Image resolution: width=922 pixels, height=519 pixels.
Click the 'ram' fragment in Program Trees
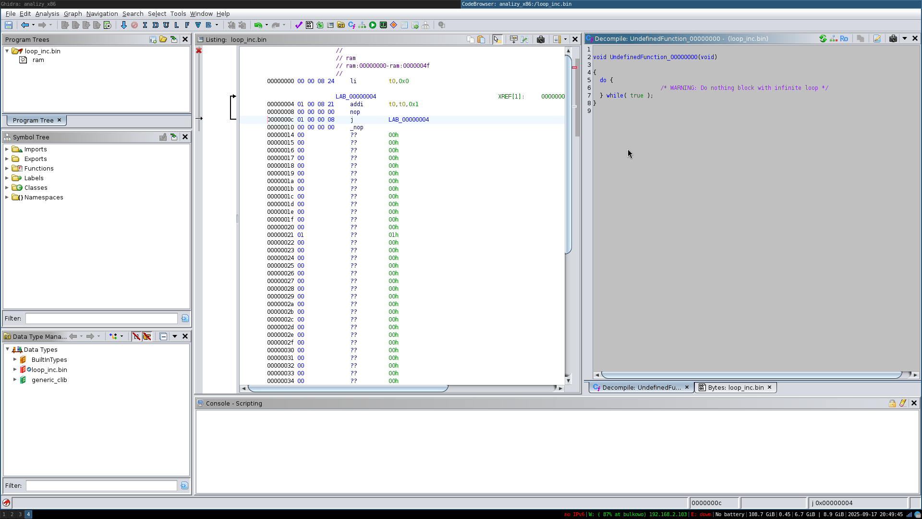point(38,60)
